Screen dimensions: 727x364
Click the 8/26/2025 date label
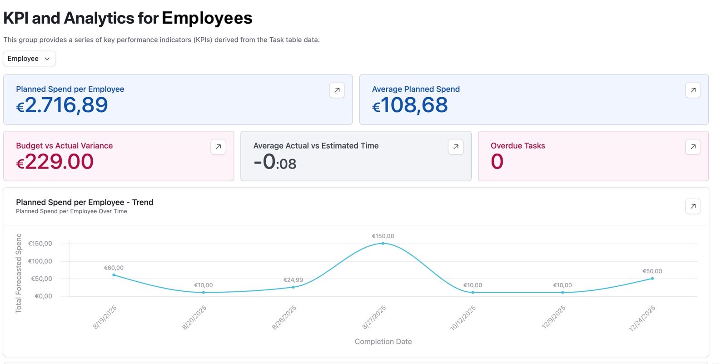[284, 317]
